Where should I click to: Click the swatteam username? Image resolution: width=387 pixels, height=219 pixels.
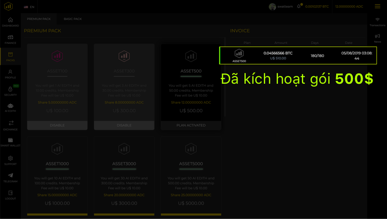click(x=285, y=7)
